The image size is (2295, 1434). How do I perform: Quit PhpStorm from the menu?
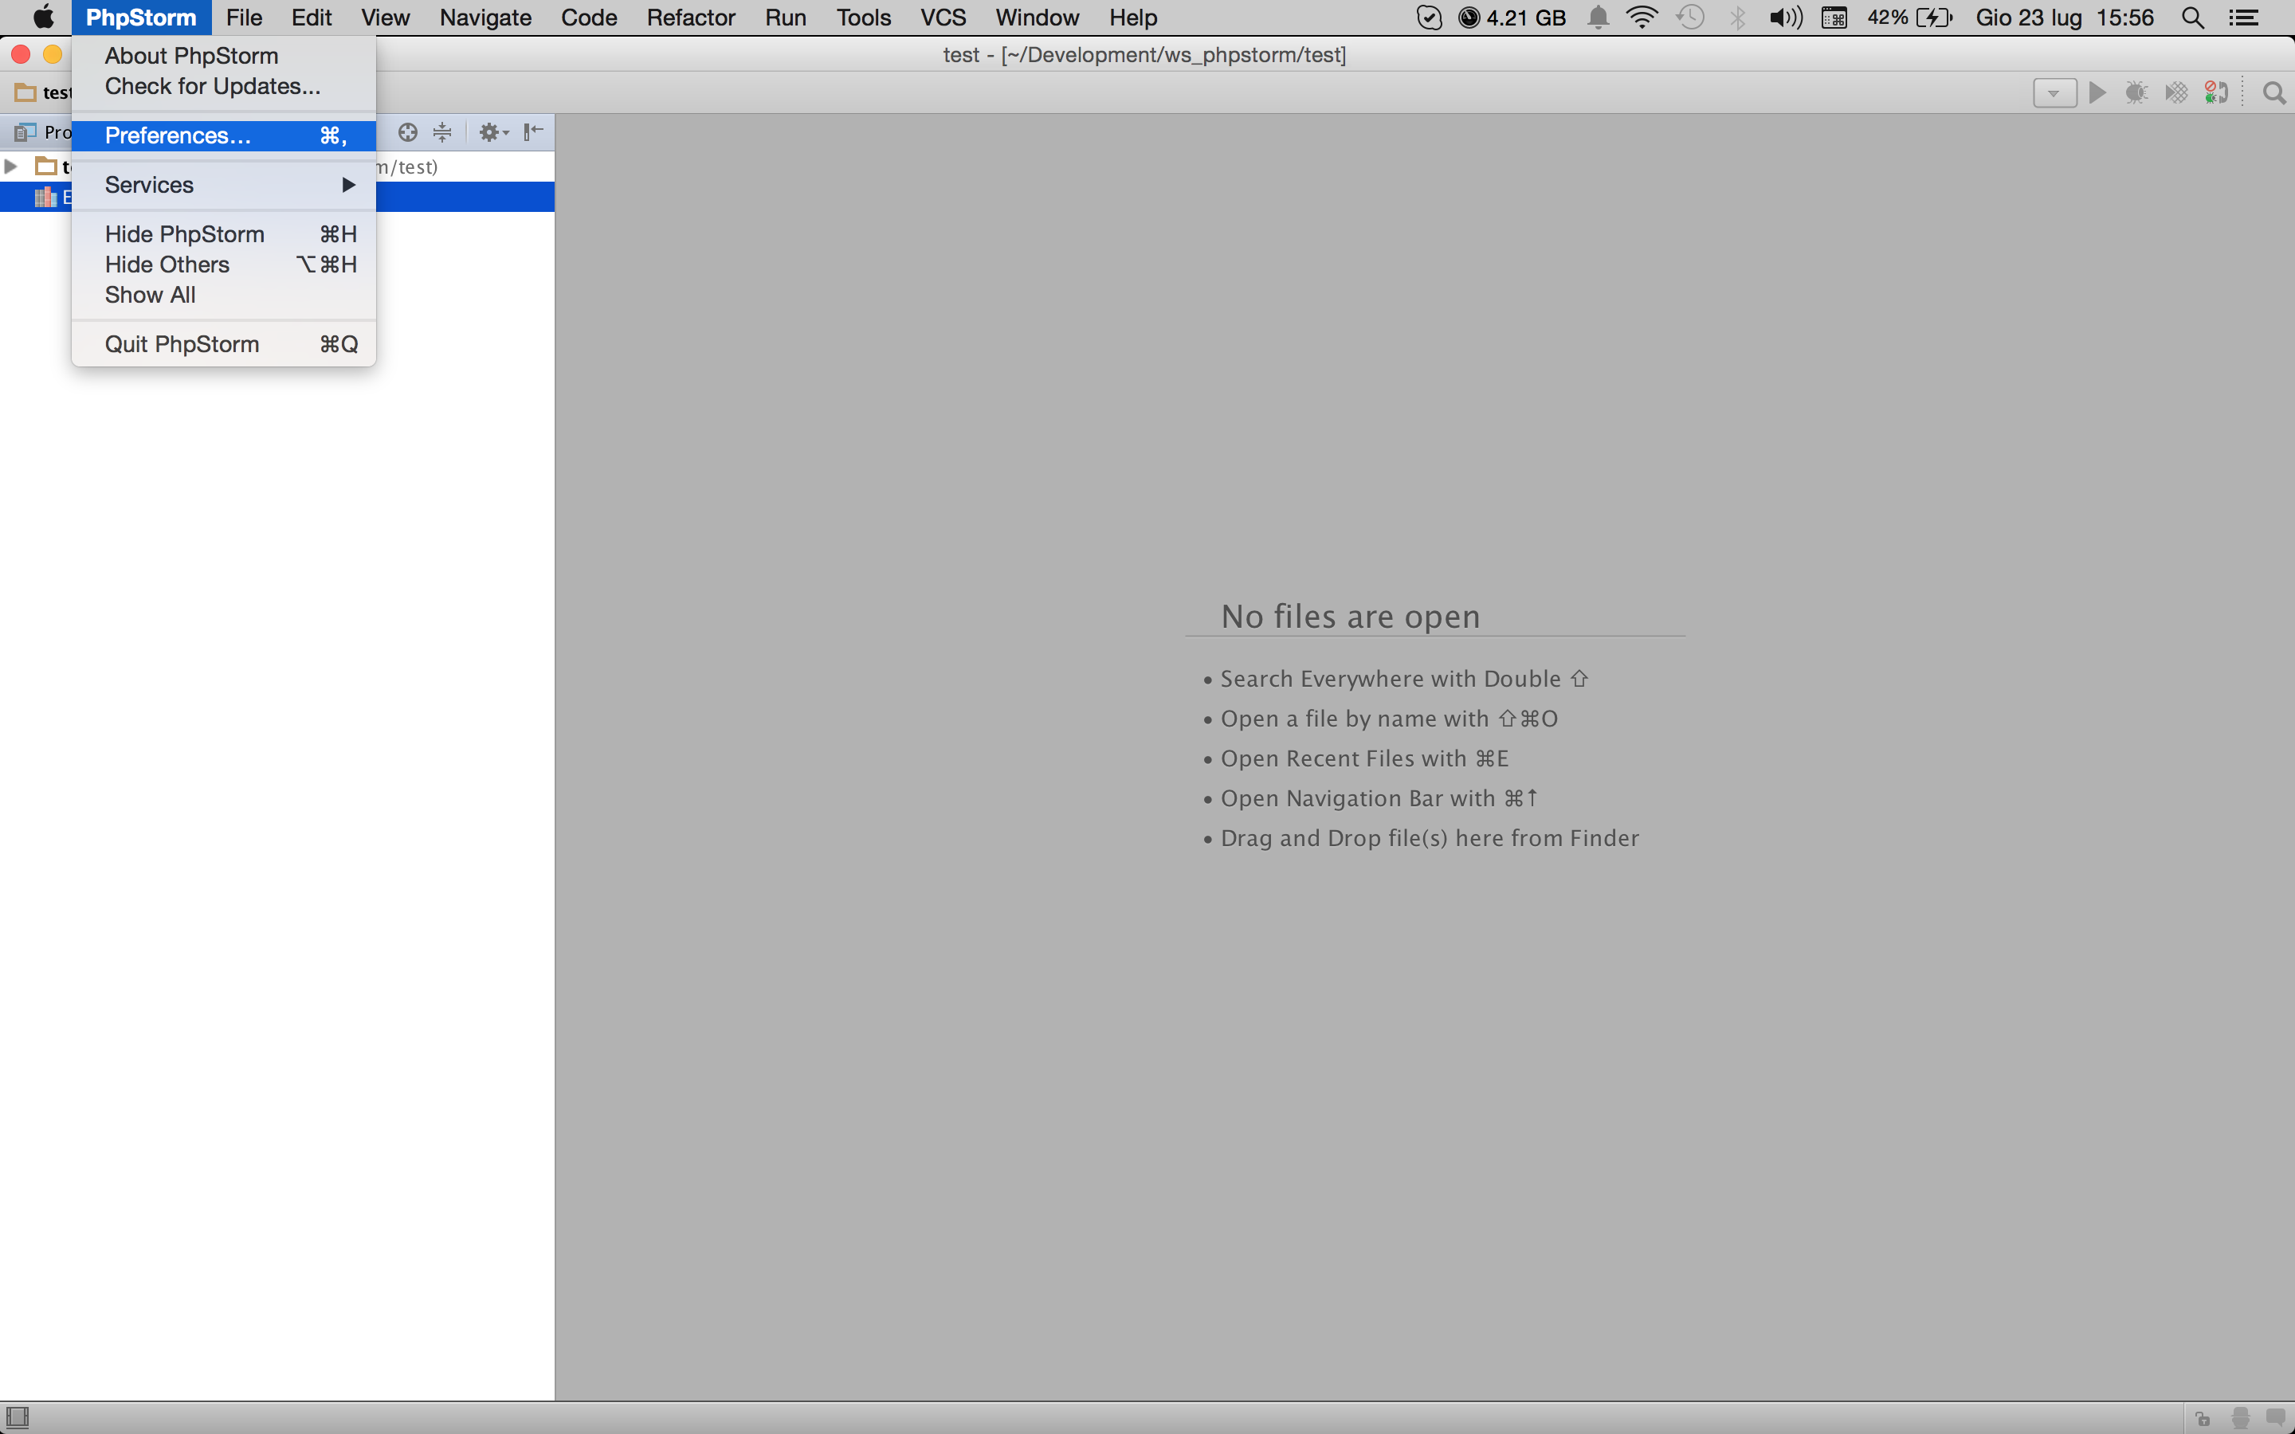224,344
